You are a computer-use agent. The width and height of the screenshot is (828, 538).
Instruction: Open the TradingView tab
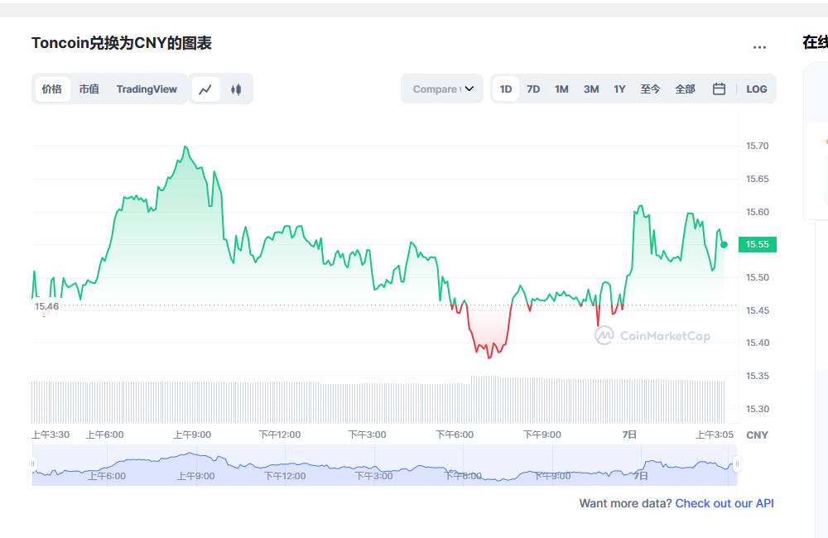click(x=147, y=89)
